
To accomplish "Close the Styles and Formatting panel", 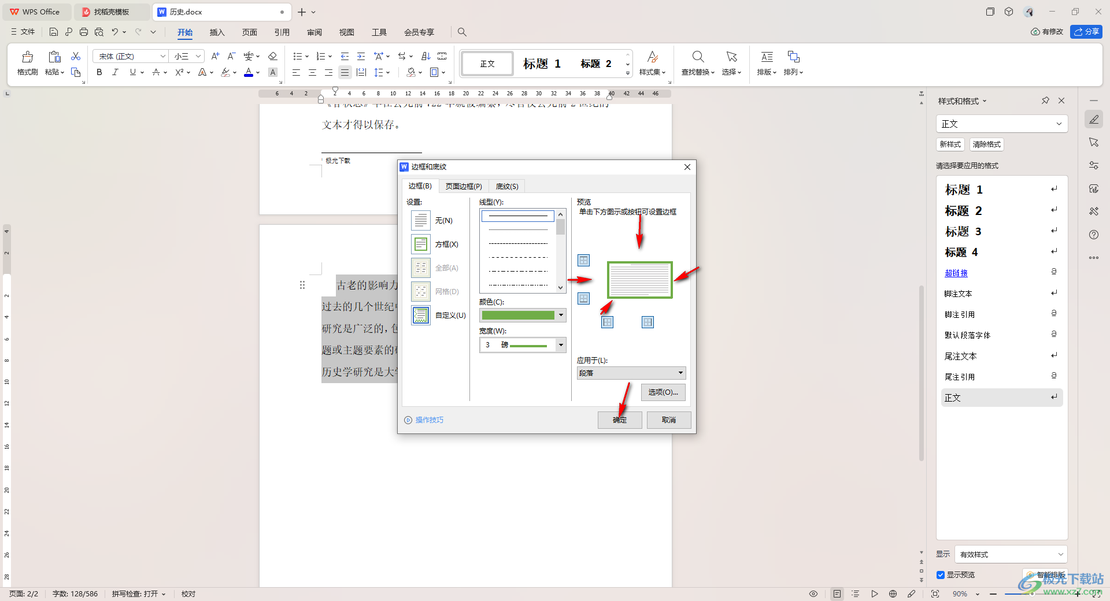I will [1061, 101].
